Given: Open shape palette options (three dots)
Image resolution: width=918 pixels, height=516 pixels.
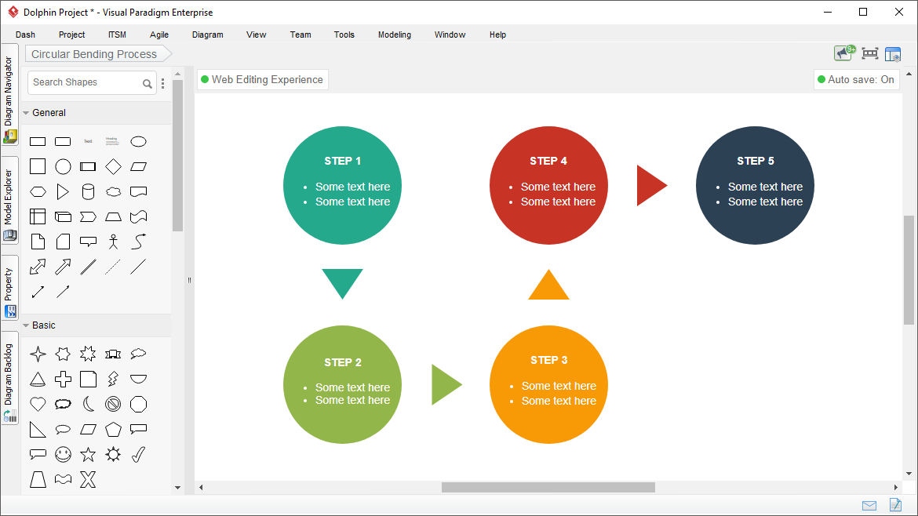Looking at the screenshot, I should (162, 84).
